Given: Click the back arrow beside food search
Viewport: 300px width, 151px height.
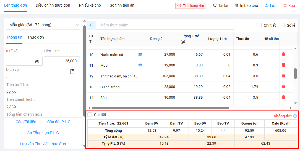Looking at the screenshot, I should pyautogui.click(x=91, y=25).
